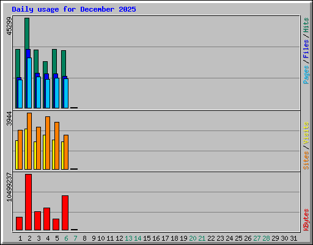Click the red KBytes bar for day 6
This screenshot has width=313, height=245.
point(65,213)
